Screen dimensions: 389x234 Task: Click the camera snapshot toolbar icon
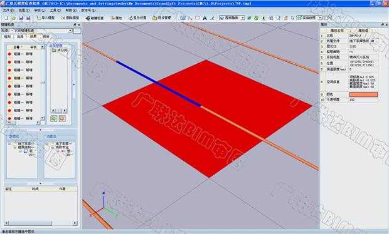(183, 18)
